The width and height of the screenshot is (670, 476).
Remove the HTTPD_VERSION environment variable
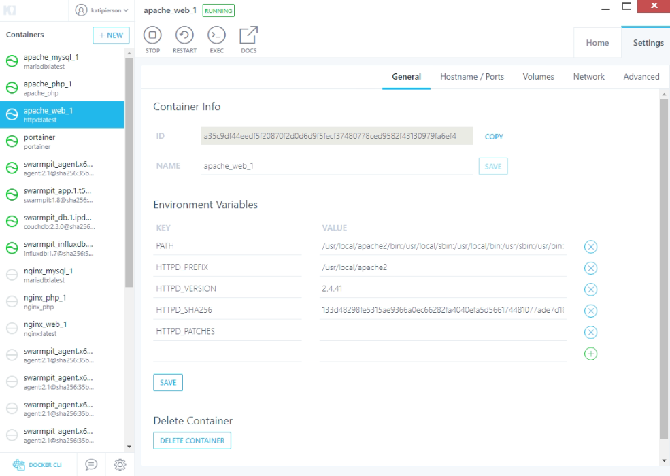point(590,289)
